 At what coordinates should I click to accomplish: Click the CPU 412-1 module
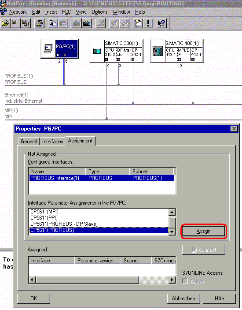tap(171, 55)
